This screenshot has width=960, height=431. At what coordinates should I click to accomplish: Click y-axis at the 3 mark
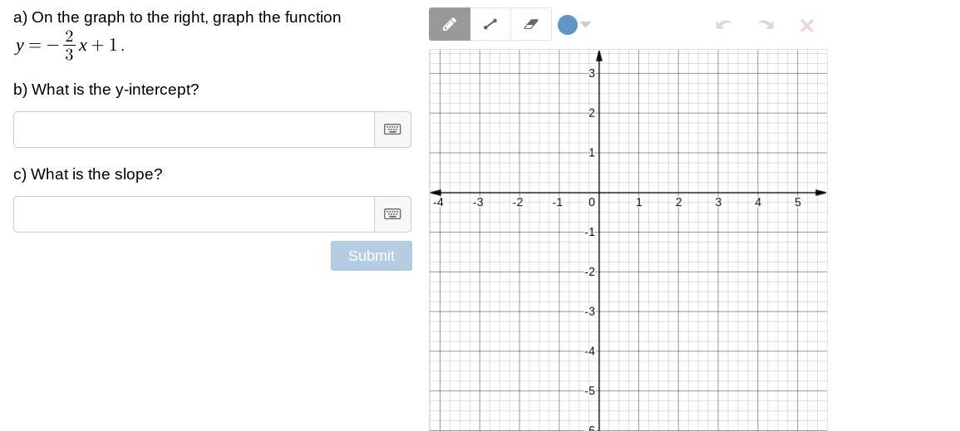(x=599, y=73)
